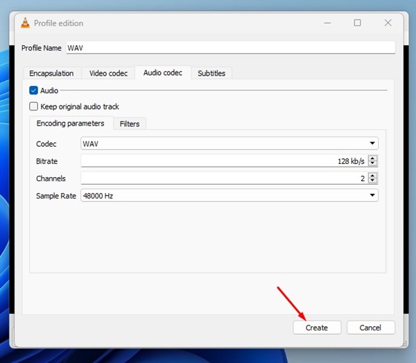Minimize the Profile edition window
The width and height of the screenshot is (416, 363).
327,23
